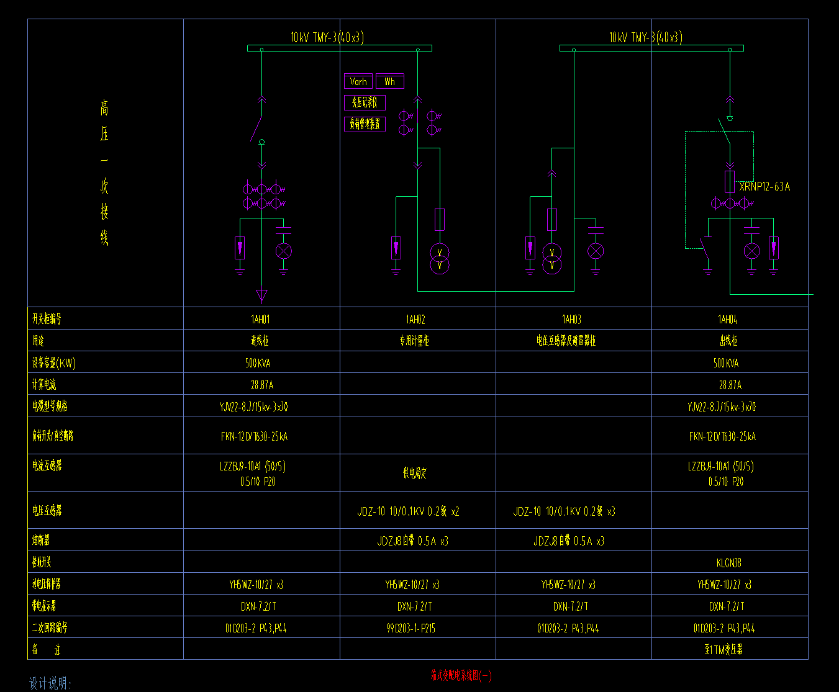Click the 10kV TMY-3(40x3) label above 1AH01 busbar

pyautogui.click(x=327, y=37)
